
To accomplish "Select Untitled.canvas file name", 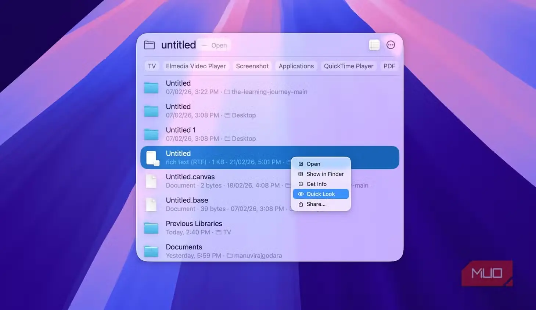I will click(190, 177).
